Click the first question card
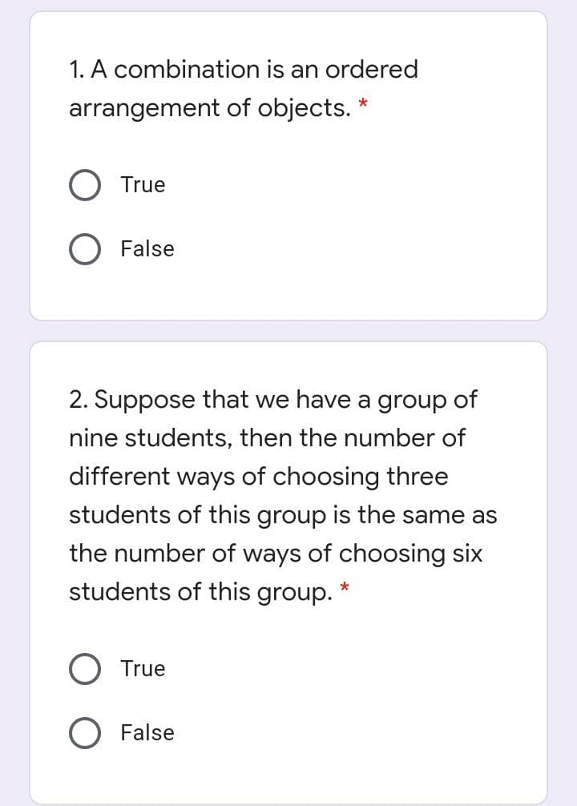The height and width of the screenshot is (806, 577). pyautogui.click(x=288, y=164)
